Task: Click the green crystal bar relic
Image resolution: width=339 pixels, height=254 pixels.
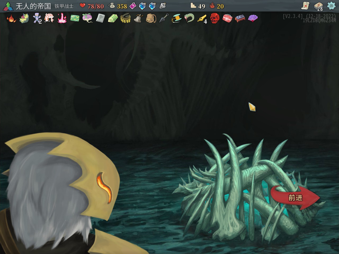Action: [113, 18]
